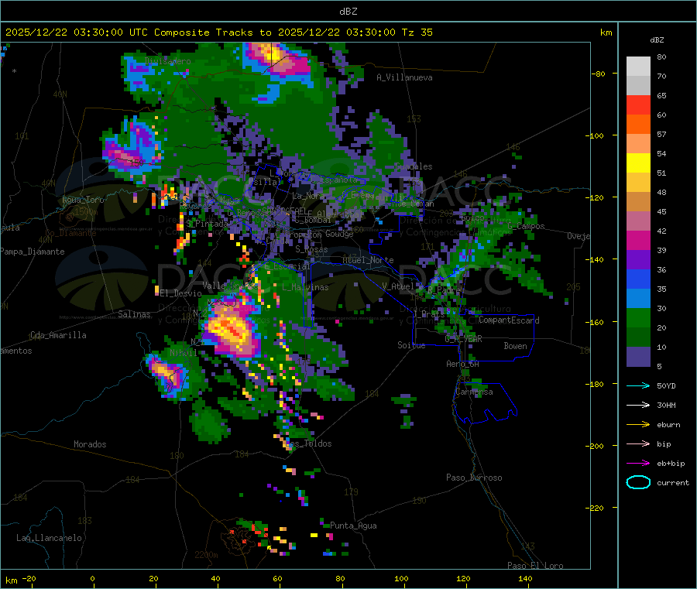Click the '-160' tick on the vertical km axis
This screenshot has width=697, height=589.
click(596, 322)
